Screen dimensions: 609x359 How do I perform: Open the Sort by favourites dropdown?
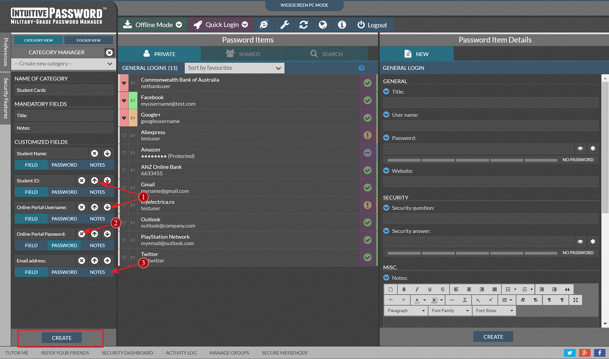click(234, 68)
